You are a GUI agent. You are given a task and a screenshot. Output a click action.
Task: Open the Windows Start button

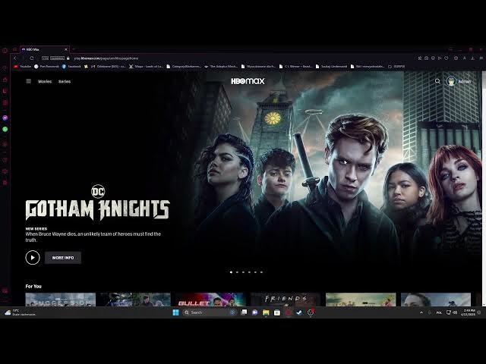tap(175, 312)
